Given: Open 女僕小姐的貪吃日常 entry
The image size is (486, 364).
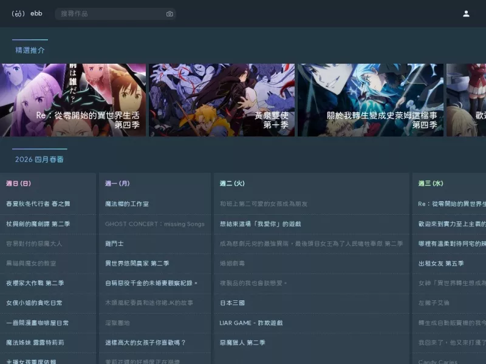Looking at the screenshot, I should pyautogui.click(x=34, y=303).
